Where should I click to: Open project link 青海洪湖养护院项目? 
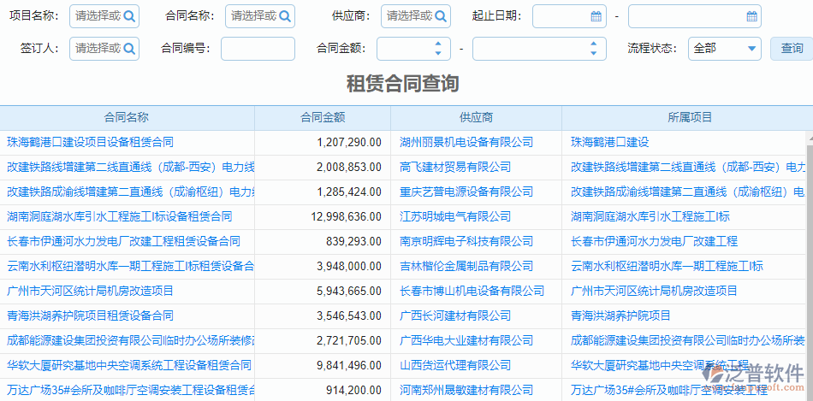pos(620,315)
